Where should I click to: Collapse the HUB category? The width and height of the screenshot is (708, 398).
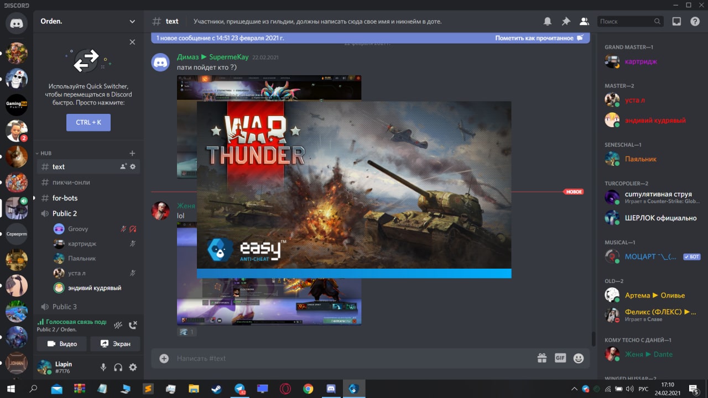(46, 153)
